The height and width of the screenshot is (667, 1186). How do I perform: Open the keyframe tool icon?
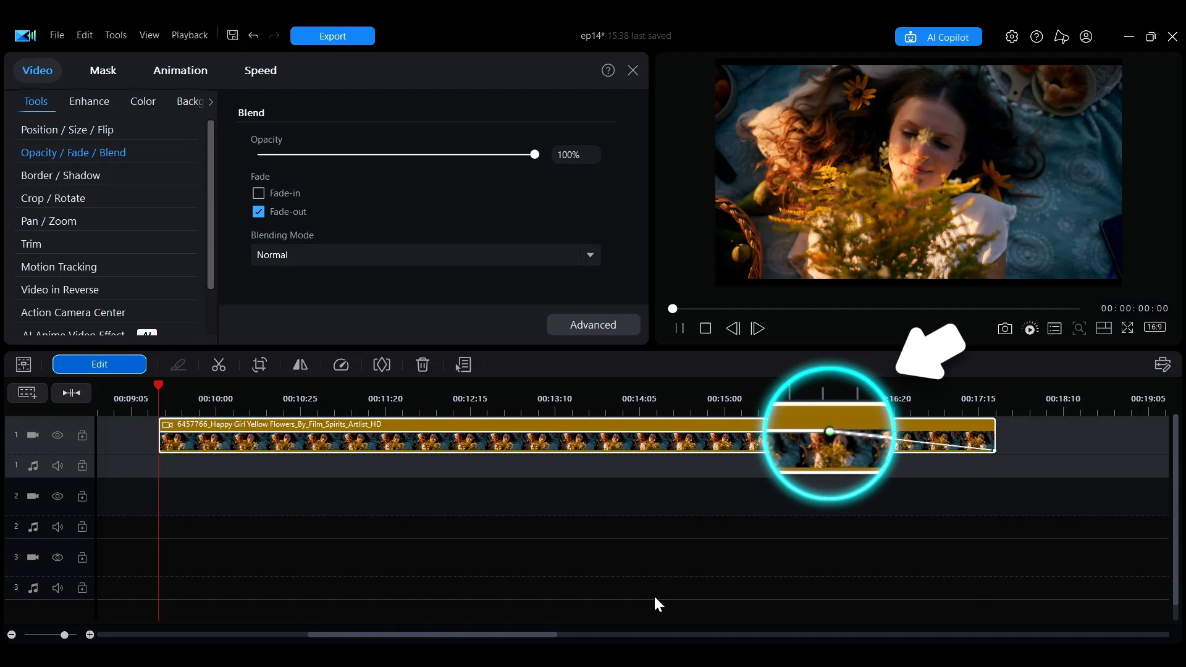pos(382,365)
